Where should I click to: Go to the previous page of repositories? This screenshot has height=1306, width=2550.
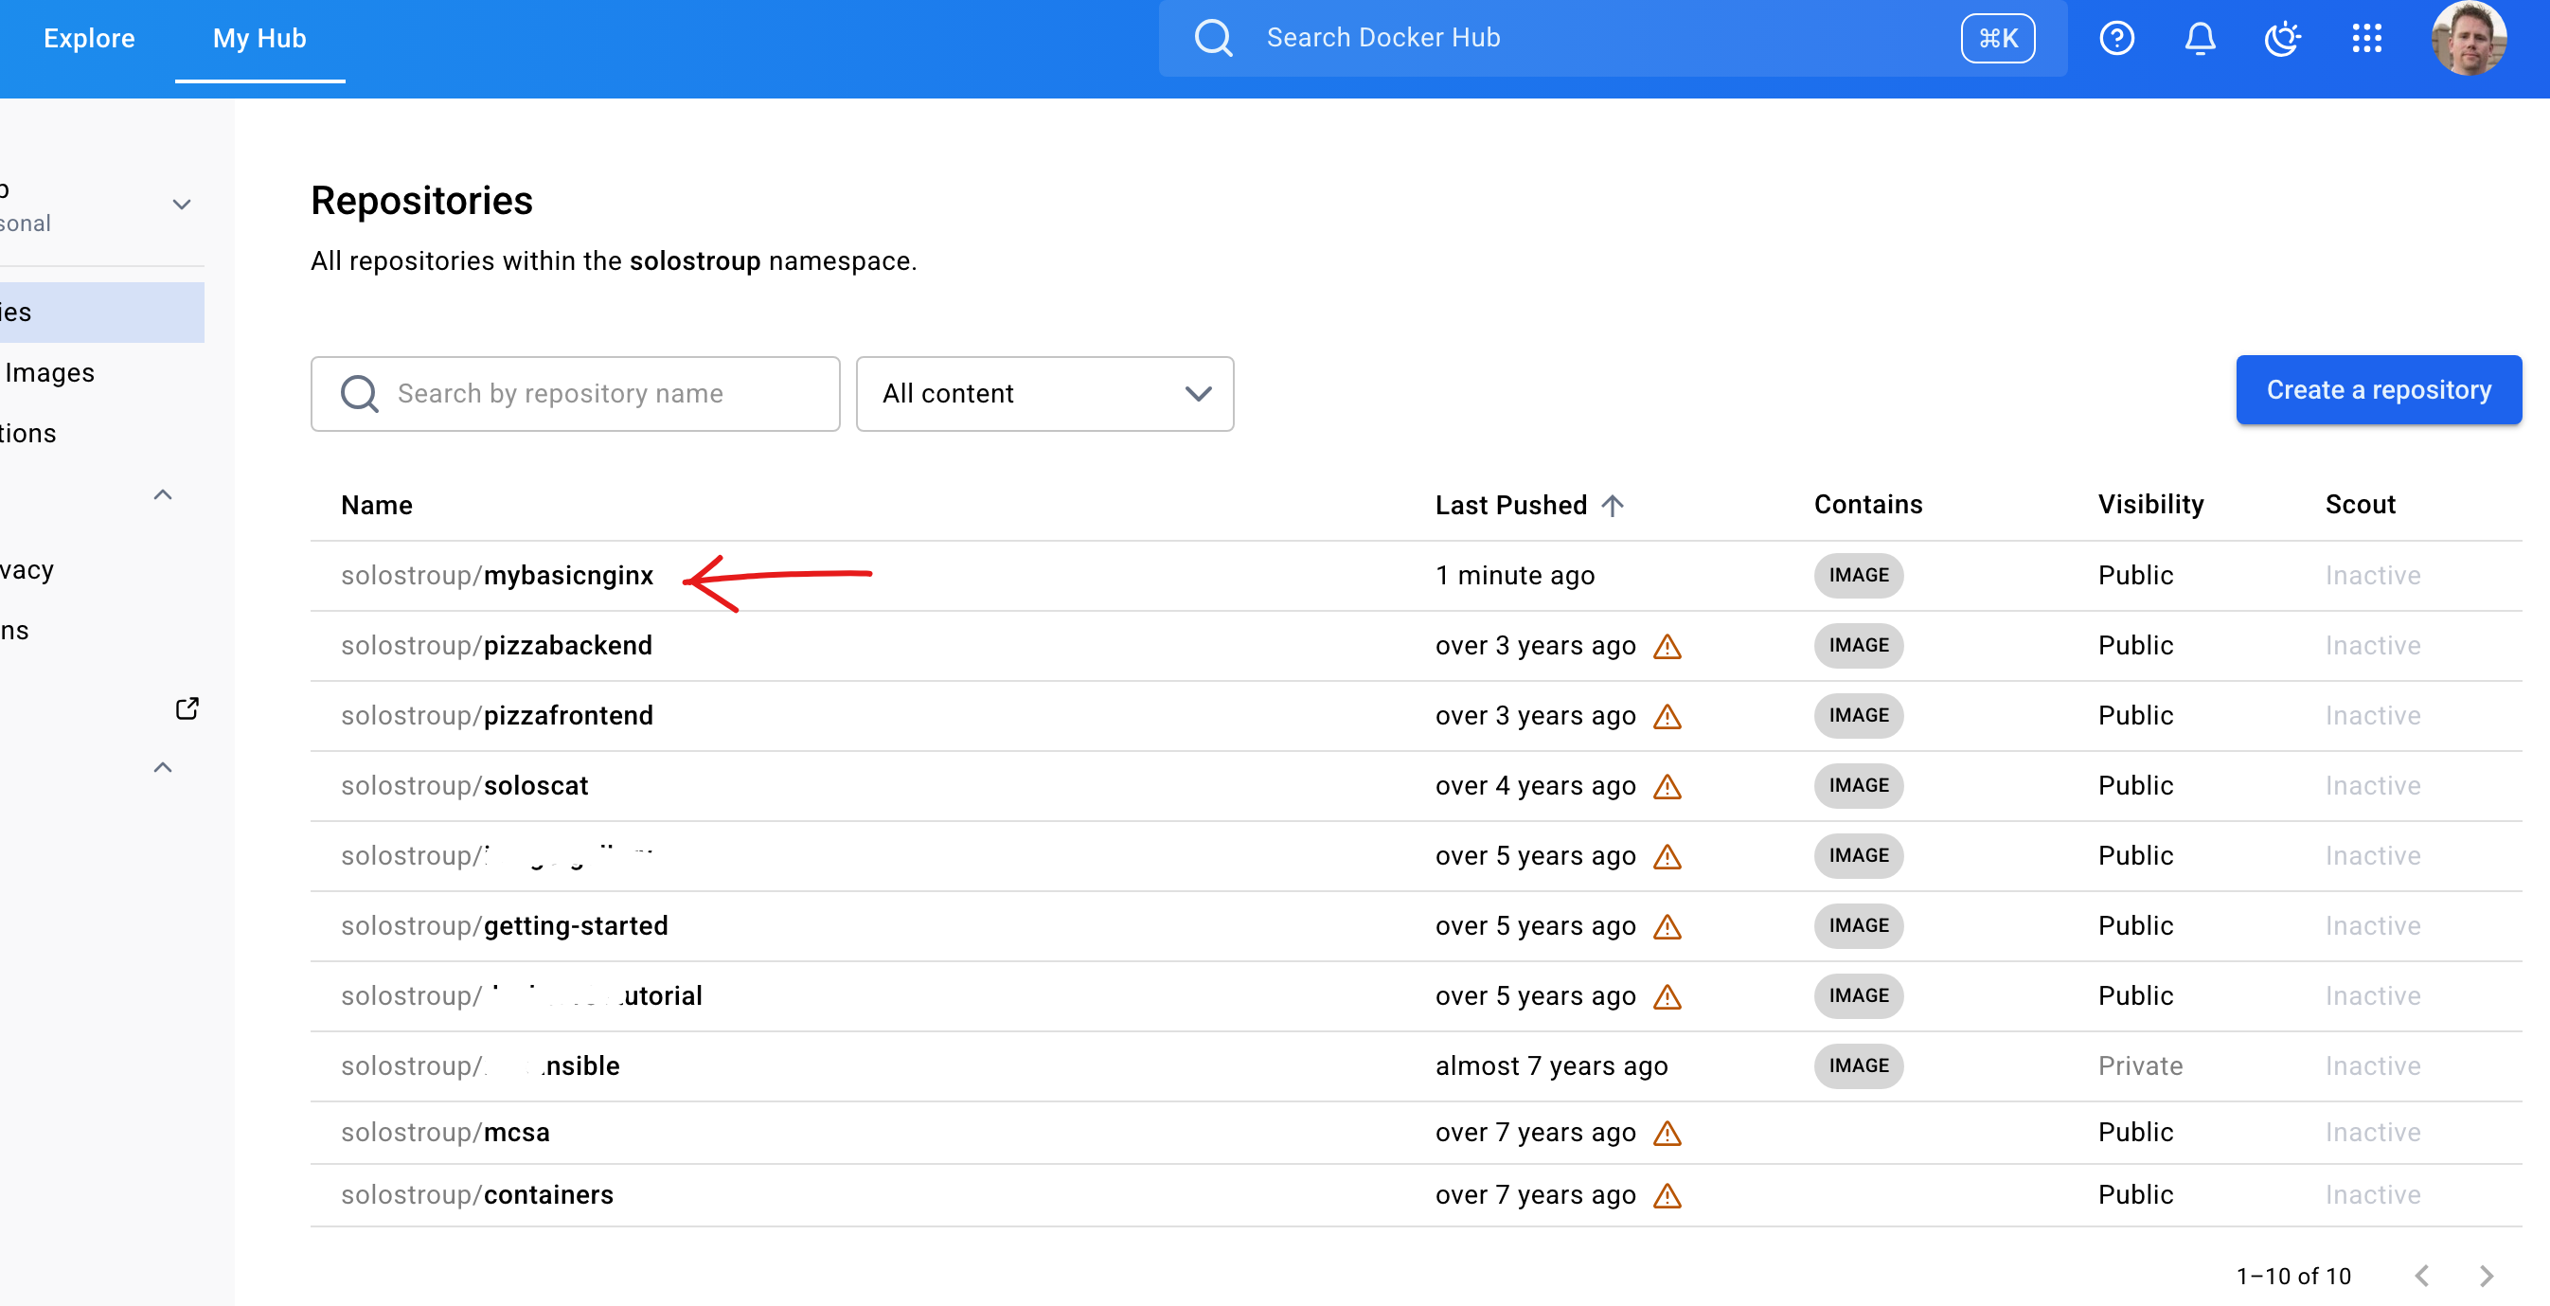(x=2422, y=1276)
